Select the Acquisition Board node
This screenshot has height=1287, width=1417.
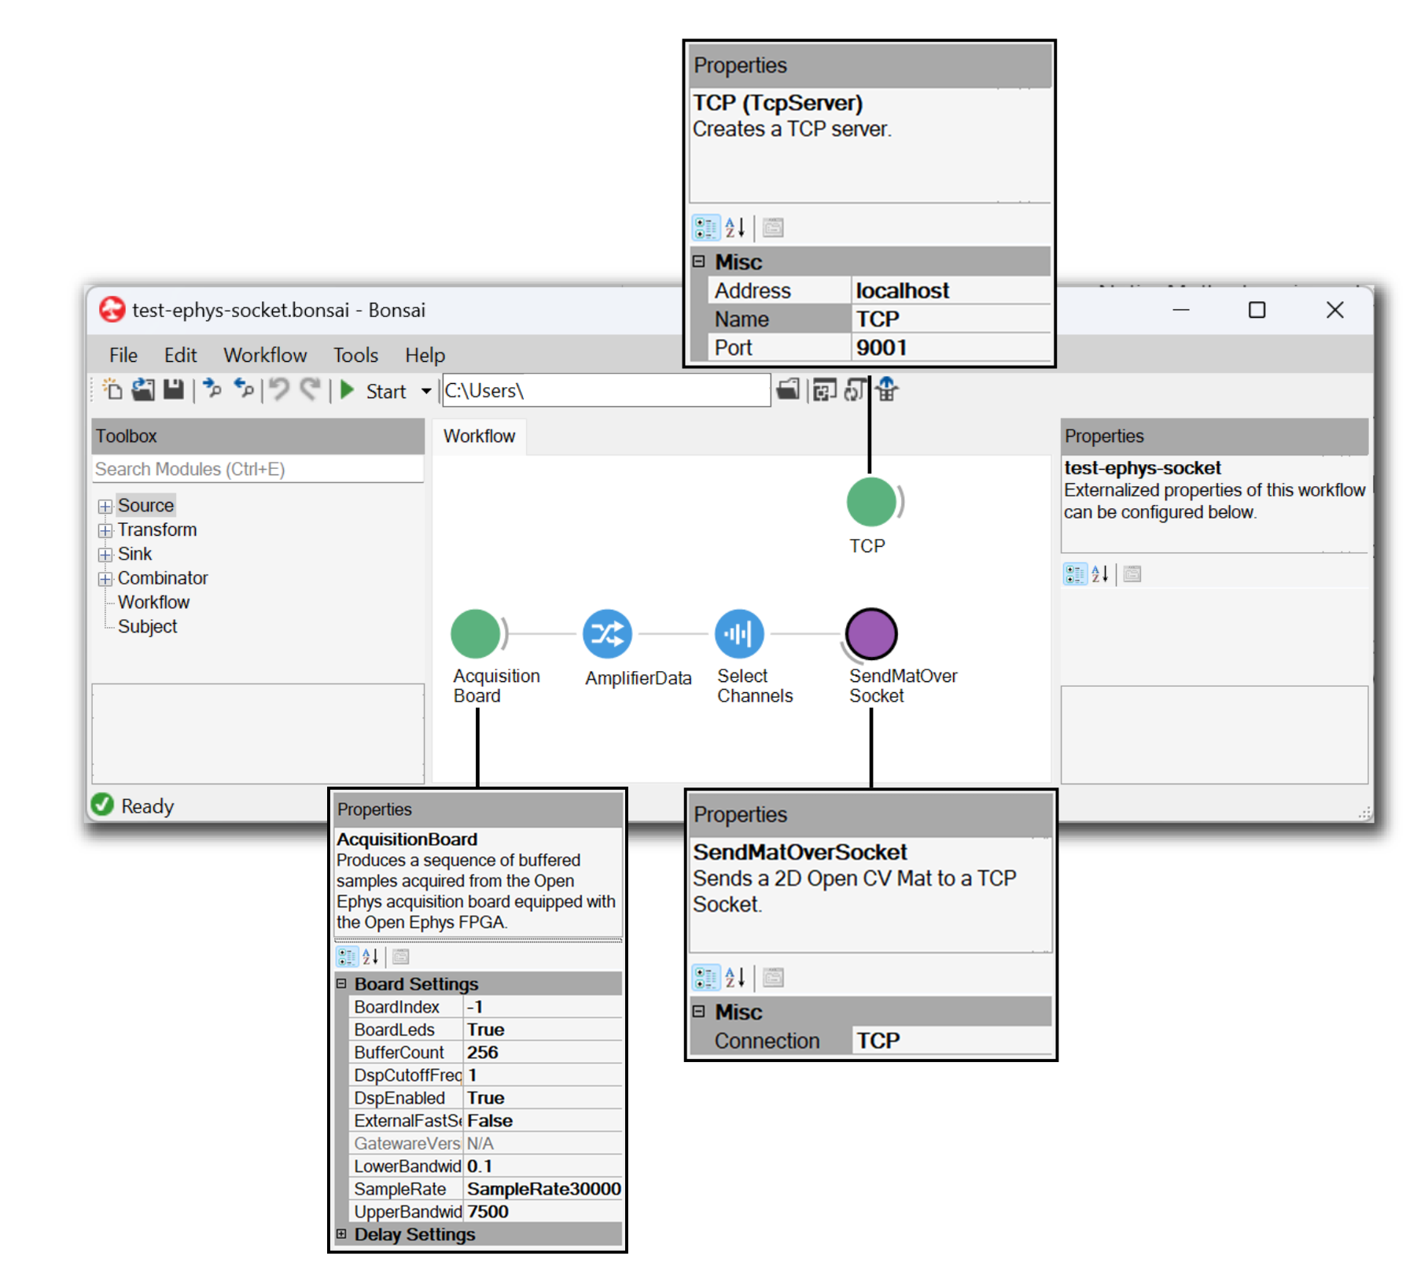pos(475,634)
